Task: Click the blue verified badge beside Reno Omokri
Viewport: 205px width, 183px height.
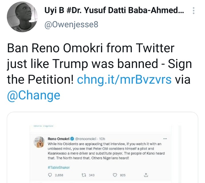Action: pyautogui.click(x=72, y=139)
